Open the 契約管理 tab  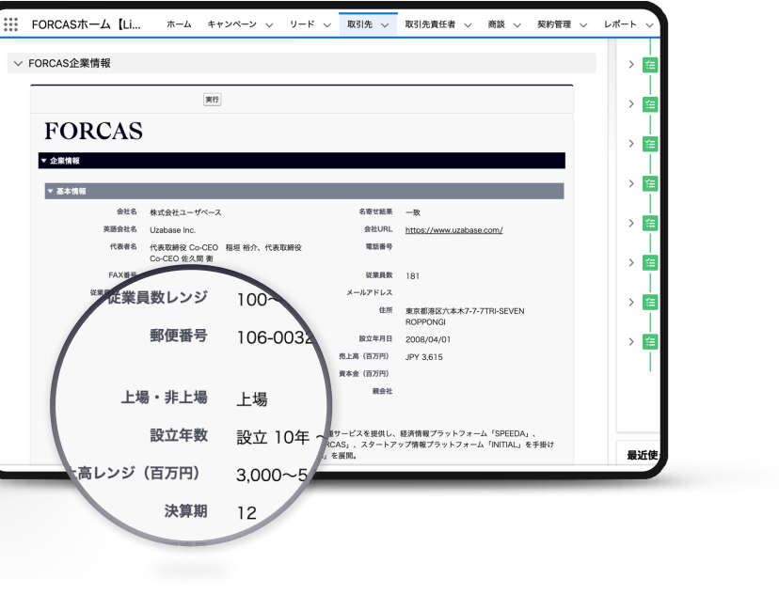tap(554, 24)
